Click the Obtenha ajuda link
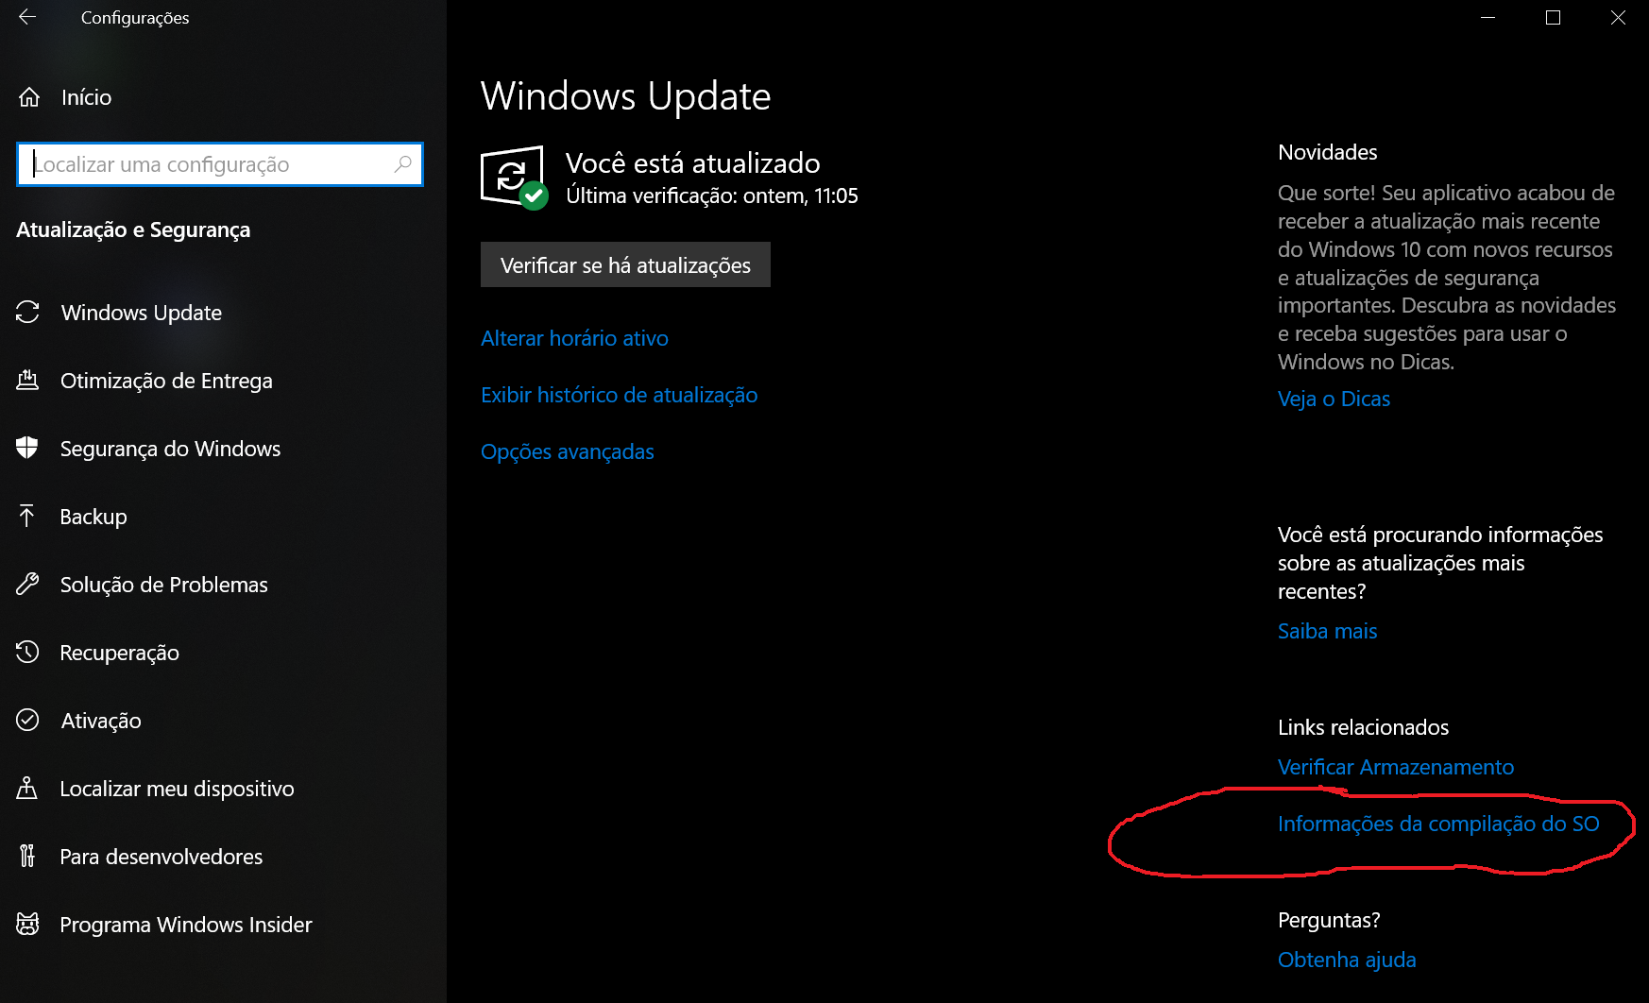The image size is (1649, 1003). tap(1347, 960)
